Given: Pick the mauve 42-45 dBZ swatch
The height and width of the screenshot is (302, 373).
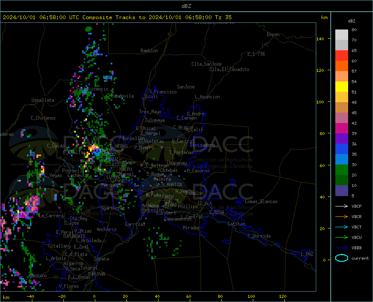Looking at the screenshot, I should point(342,118).
